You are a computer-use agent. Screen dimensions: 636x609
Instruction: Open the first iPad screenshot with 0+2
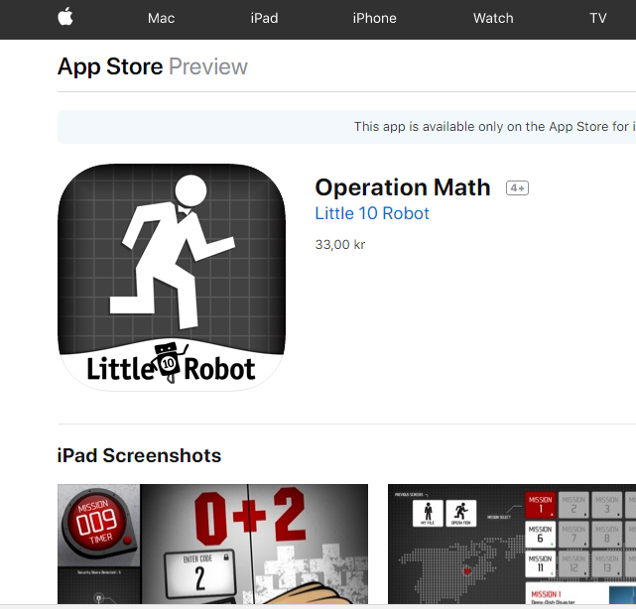coord(212,544)
